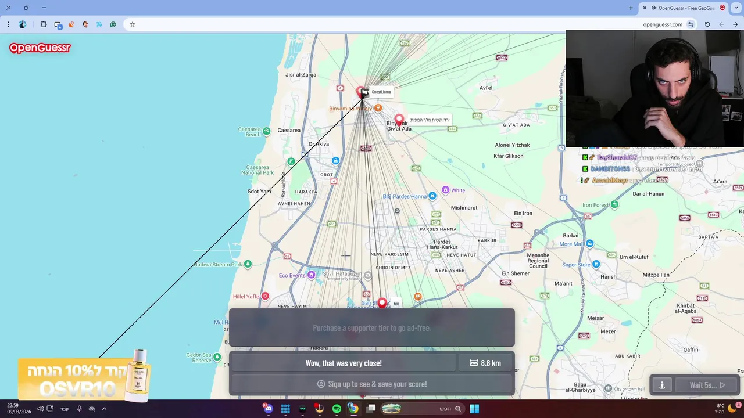Screen dimensions: 744x418
Task: Click the Super Store map pin
Action: coord(596,264)
